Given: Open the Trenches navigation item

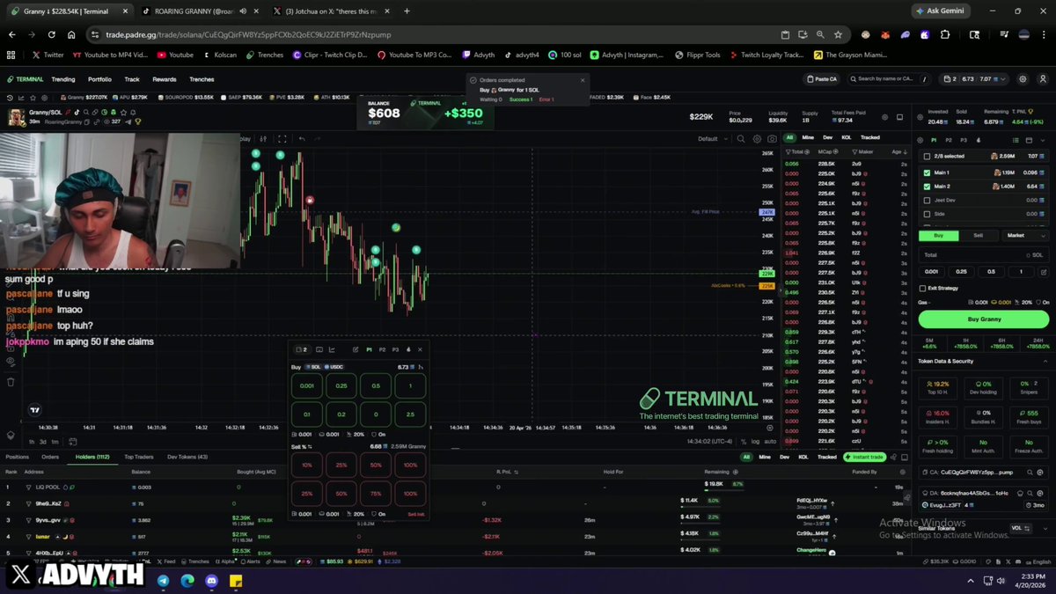Looking at the screenshot, I should point(202,79).
